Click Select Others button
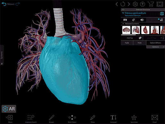Viewport: 165px width, 124px height. (155, 43)
